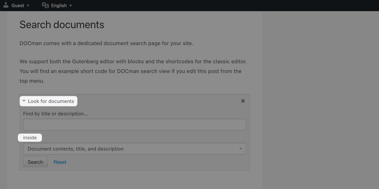
Task: Expand the Document contents search scope dropdown
Action: pyautogui.click(x=135, y=149)
